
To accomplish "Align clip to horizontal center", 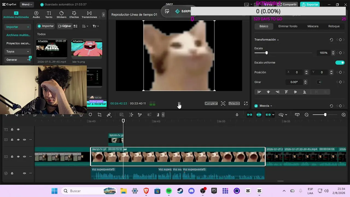I will 268,92.
